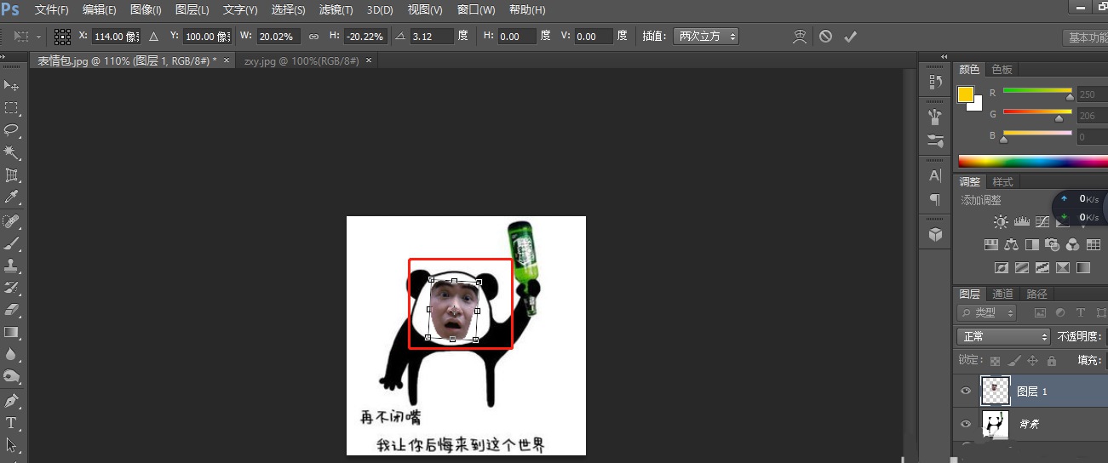Select the Brush tool

click(x=12, y=243)
